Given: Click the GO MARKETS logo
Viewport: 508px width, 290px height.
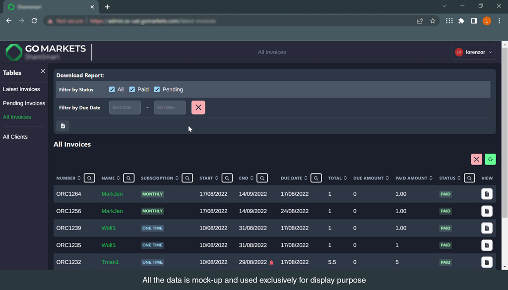Looking at the screenshot, I should (x=46, y=52).
